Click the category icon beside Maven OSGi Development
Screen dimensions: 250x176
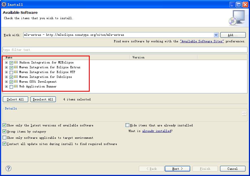tap(16, 82)
